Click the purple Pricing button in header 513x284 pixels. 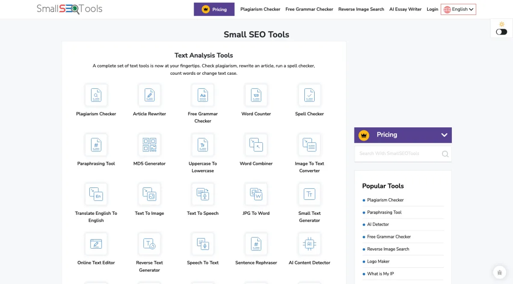(x=214, y=9)
